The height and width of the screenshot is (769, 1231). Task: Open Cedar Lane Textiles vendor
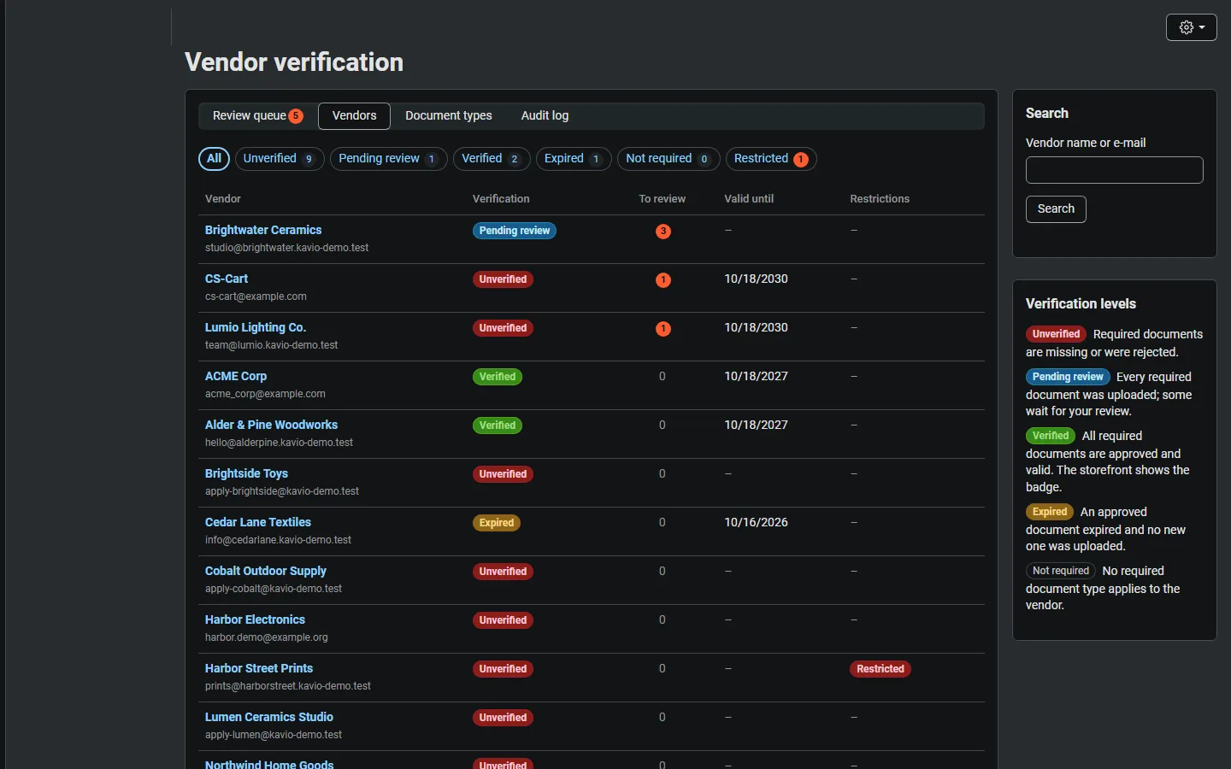258,522
